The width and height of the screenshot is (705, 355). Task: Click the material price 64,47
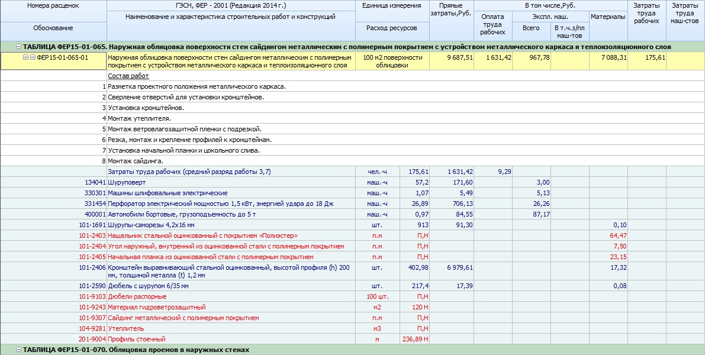point(619,235)
